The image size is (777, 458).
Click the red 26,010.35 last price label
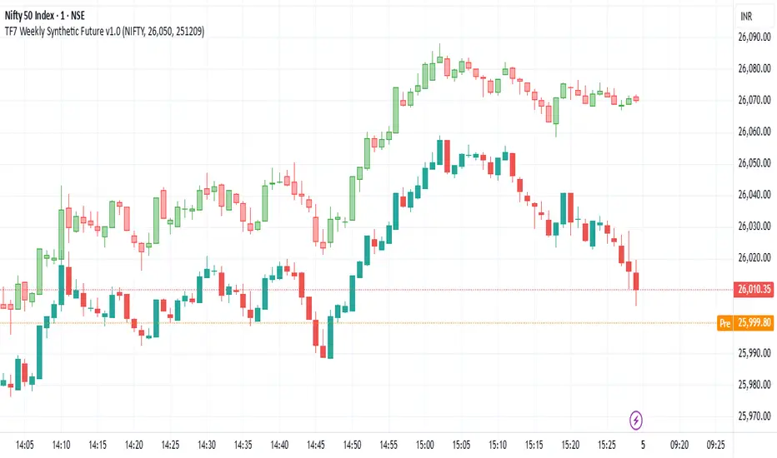click(753, 290)
